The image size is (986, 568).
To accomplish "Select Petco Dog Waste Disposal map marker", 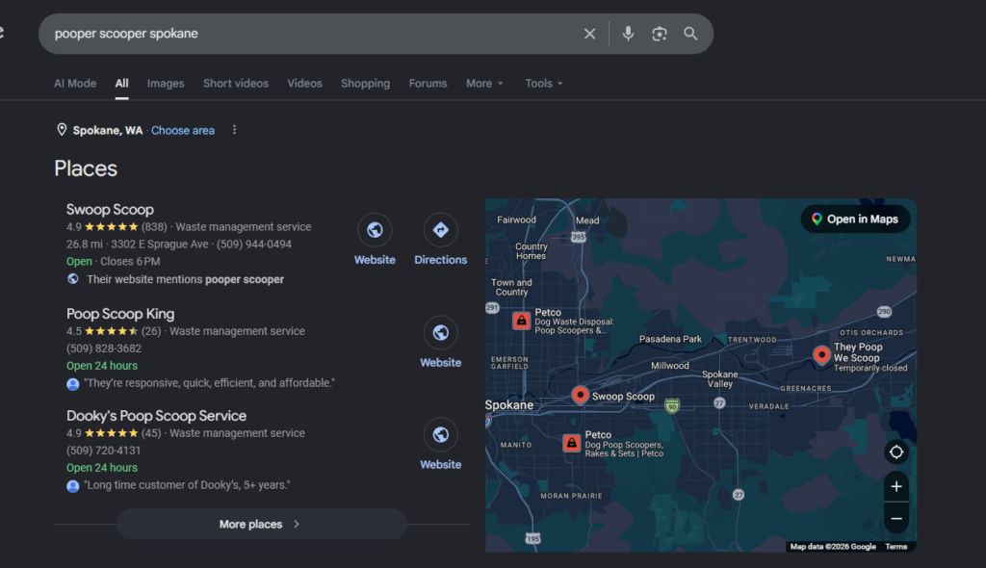I will pos(521,321).
